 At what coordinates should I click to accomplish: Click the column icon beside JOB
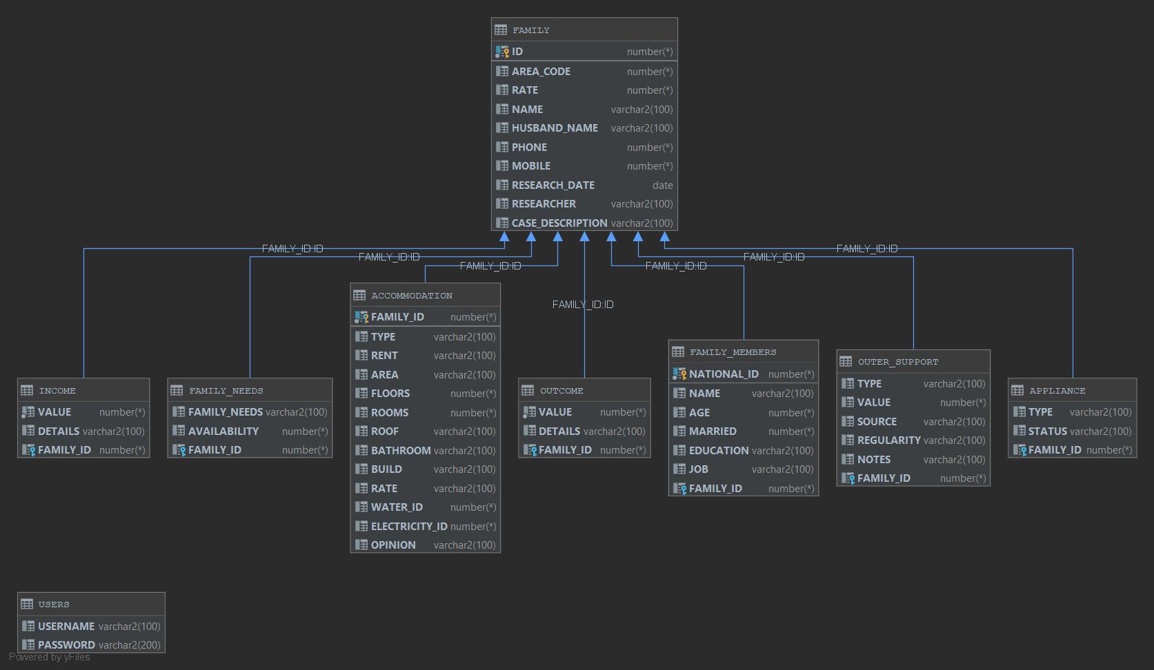[679, 469]
